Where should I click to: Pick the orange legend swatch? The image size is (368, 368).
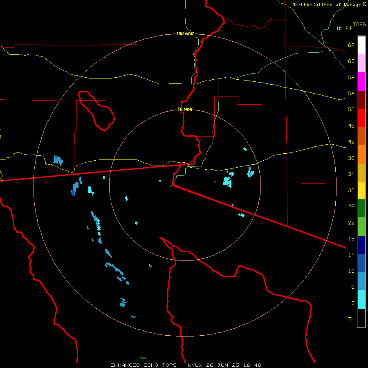[x=361, y=155]
